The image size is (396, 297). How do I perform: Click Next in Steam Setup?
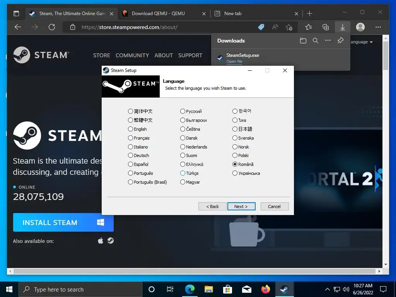pos(241,207)
